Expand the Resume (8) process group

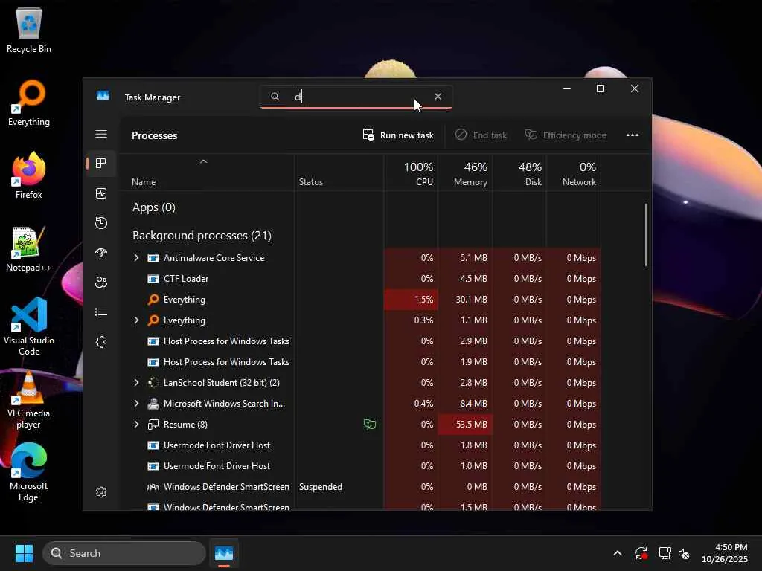click(x=137, y=425)
